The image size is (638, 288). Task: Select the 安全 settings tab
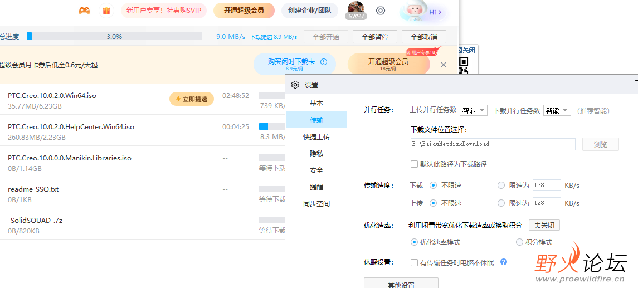[x=316, y=170]
